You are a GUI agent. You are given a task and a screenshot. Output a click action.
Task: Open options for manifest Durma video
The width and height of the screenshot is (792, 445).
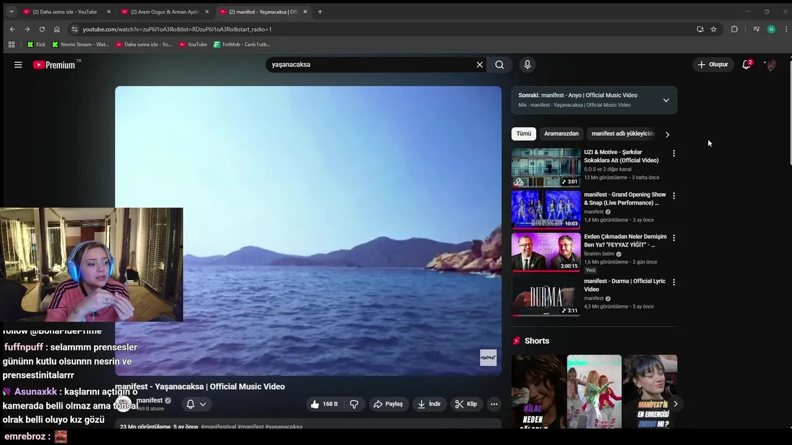(674, 282)
